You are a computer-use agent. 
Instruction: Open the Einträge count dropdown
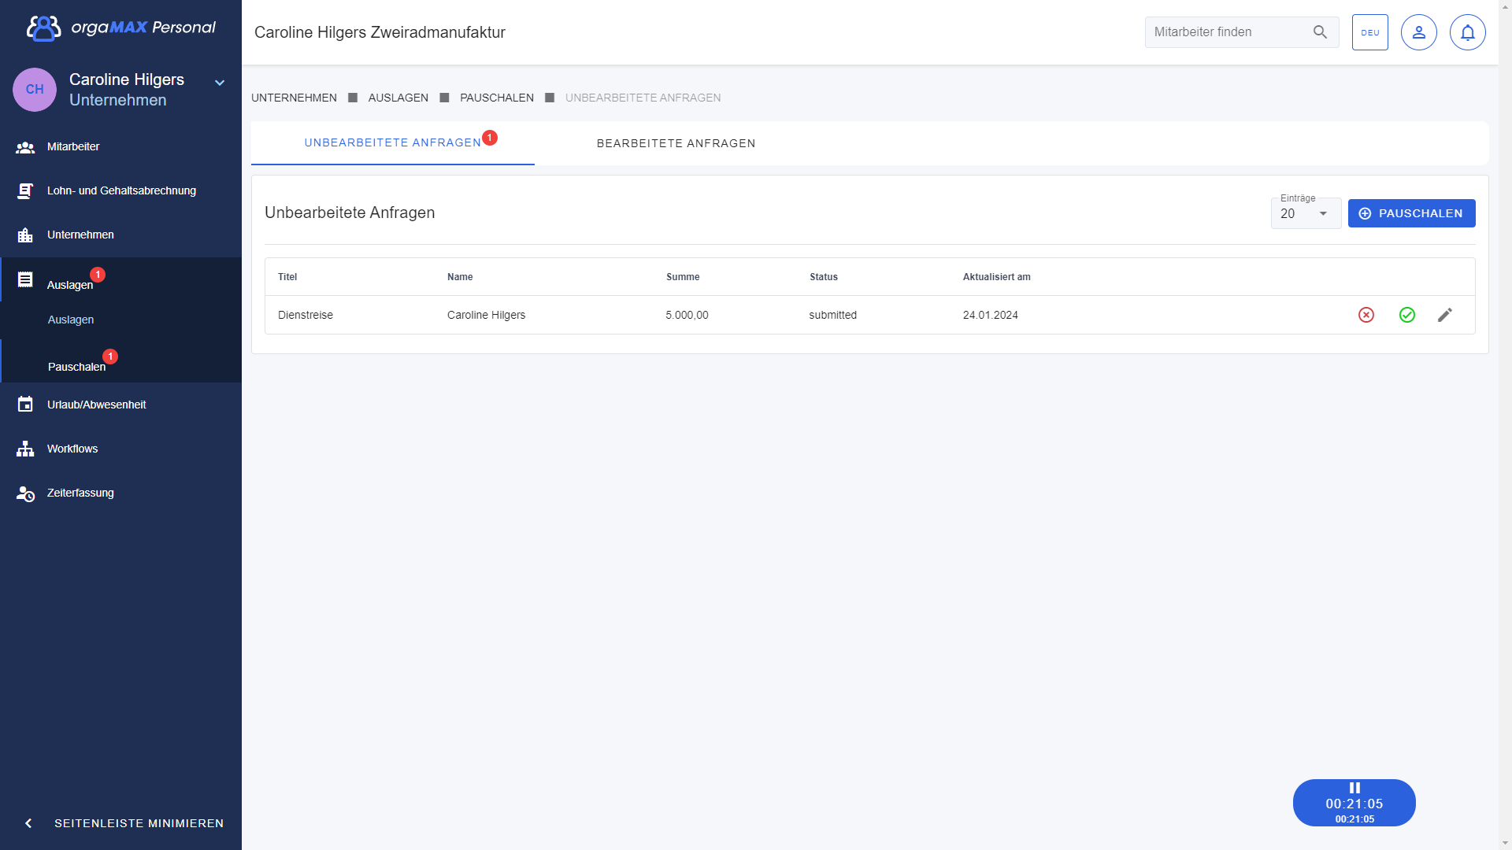point(1306,214)
